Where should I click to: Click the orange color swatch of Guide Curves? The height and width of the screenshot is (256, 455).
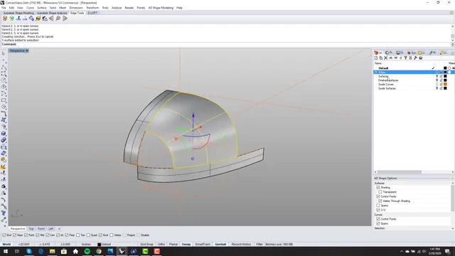point(445,84)
